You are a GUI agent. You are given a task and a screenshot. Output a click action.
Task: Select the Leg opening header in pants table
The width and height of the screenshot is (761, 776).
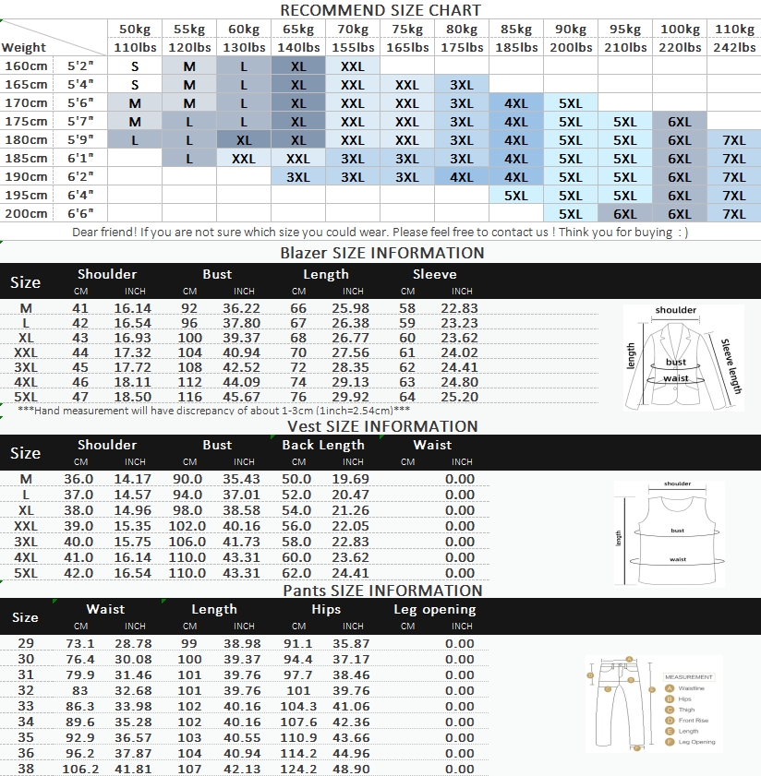[x=434, y=609]
